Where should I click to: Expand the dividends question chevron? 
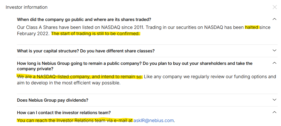(x=274, y=100)
